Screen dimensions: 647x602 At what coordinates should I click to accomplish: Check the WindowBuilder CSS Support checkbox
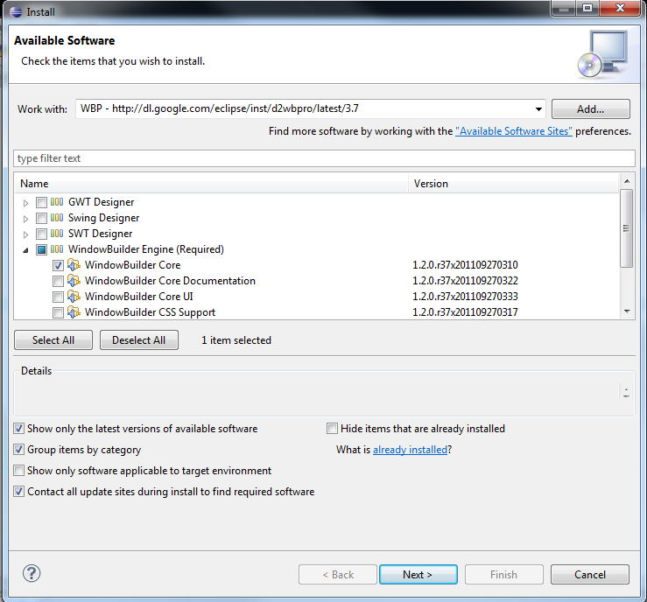click(x=58, y=312)
